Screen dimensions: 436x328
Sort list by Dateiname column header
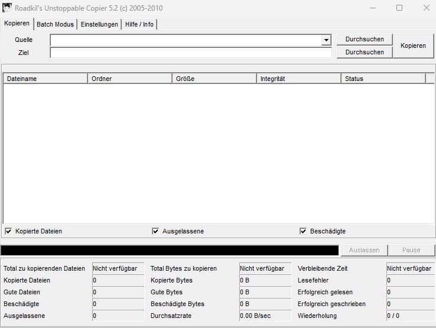click(x=45, y=79)
